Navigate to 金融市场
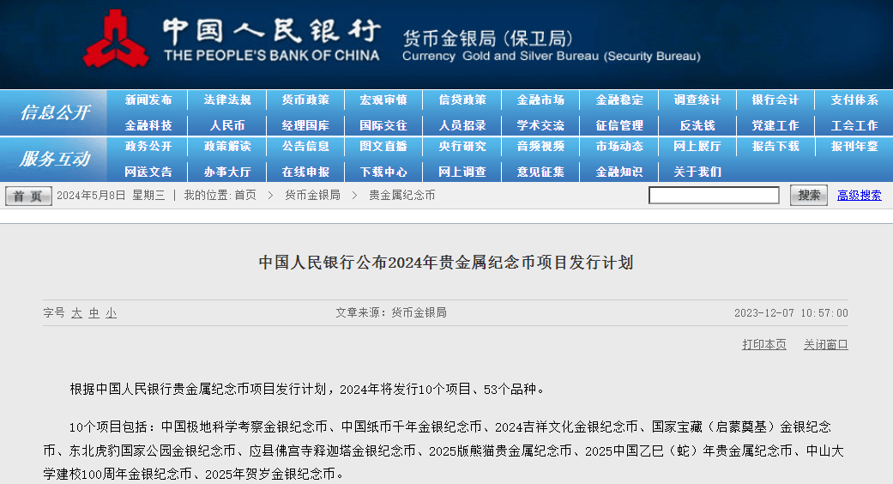893x484 pixels. (x=540, y=100)
